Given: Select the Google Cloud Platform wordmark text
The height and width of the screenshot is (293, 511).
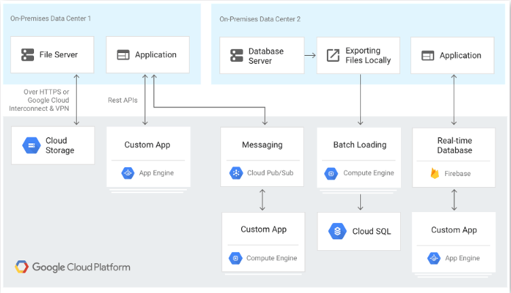Looking at the screenshot, I should tap(81, 267).
